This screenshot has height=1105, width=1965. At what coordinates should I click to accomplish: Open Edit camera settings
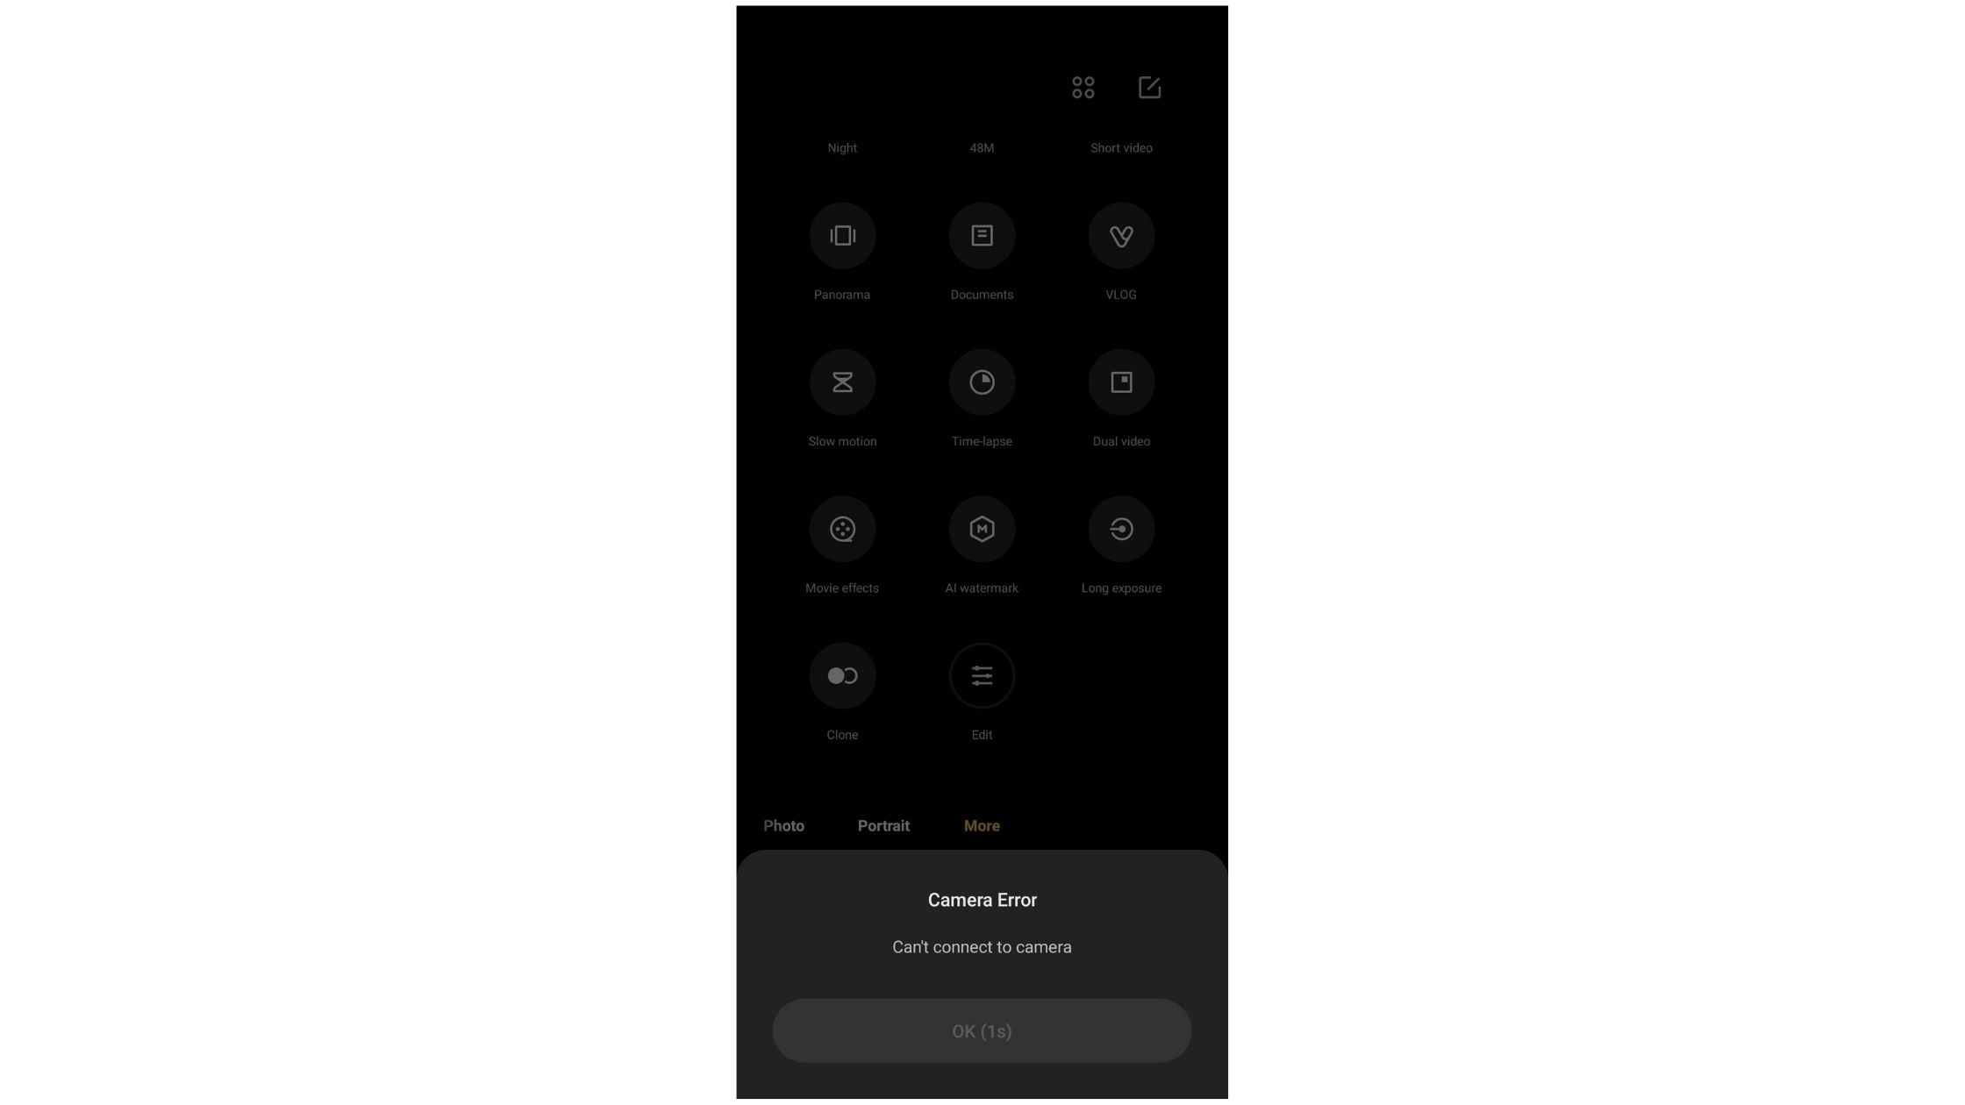[981, 676]
